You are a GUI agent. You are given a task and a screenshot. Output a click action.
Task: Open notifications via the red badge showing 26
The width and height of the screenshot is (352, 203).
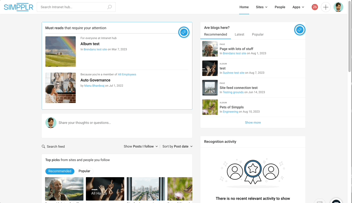[315, 7]
